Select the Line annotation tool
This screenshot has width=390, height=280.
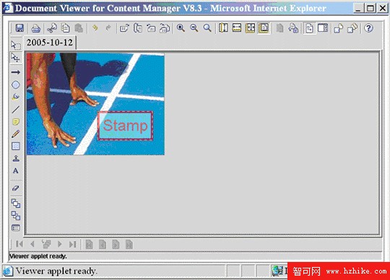coord(15,109)
